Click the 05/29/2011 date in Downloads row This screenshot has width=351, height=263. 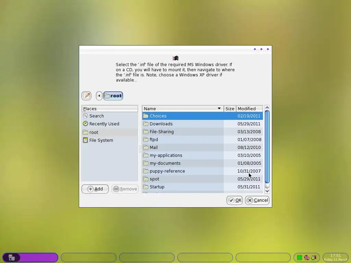coord(249,124)
